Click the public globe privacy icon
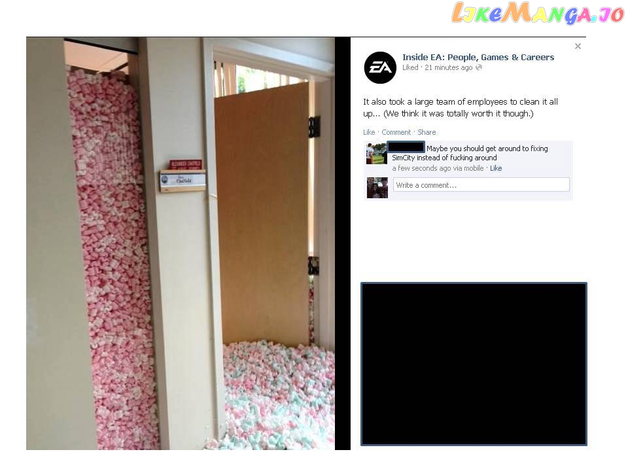Viewport: 628px width, 471px height. [x=479, y=67]
